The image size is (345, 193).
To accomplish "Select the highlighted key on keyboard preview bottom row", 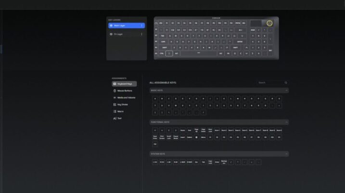I will (x=169, y=53).
